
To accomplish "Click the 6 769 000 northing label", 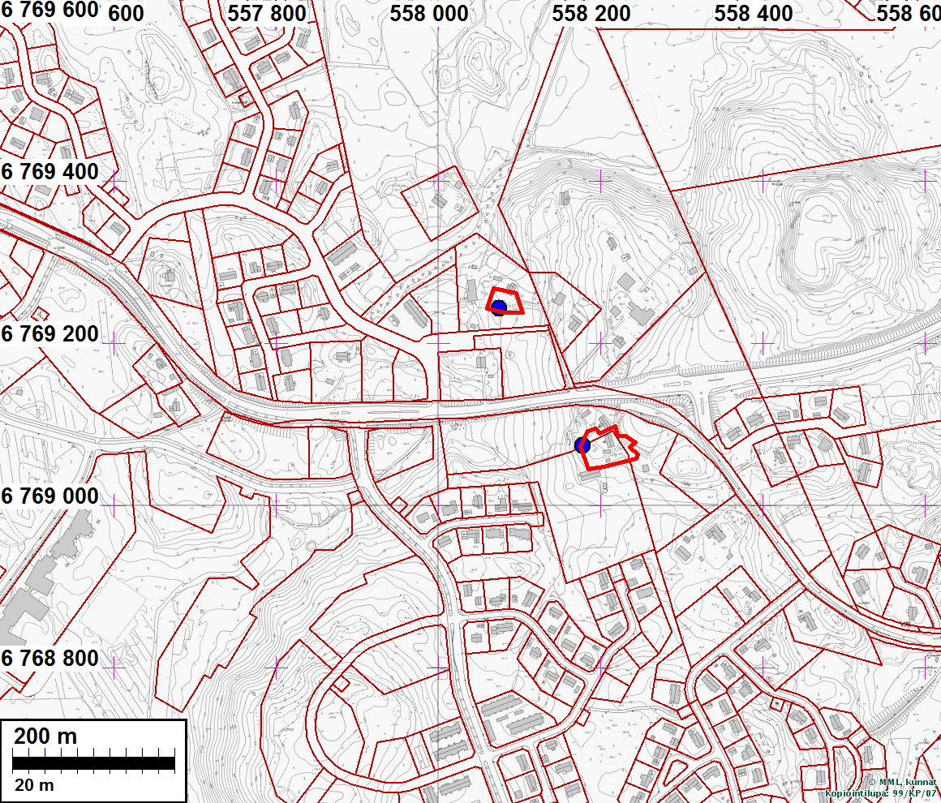I will 49,496.
